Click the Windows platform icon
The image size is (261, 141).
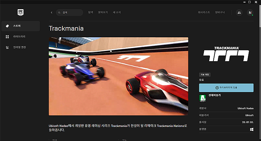tap(252, 129)
